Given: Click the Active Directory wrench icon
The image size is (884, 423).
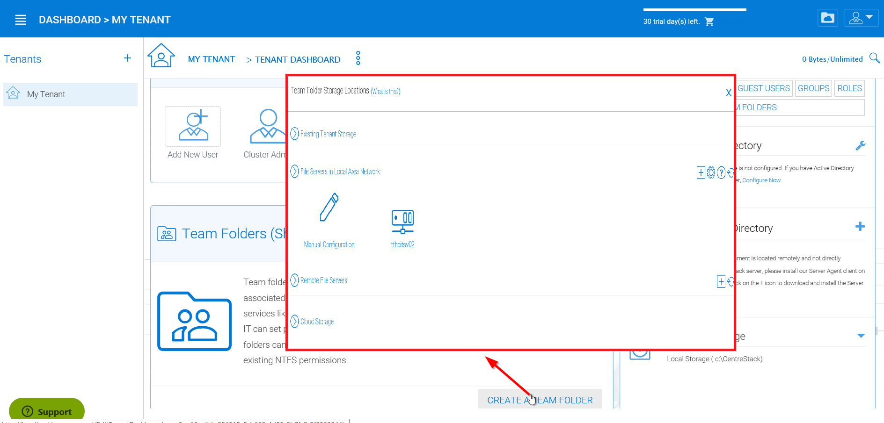Looking at the screenshot, I should coord(860,145).
